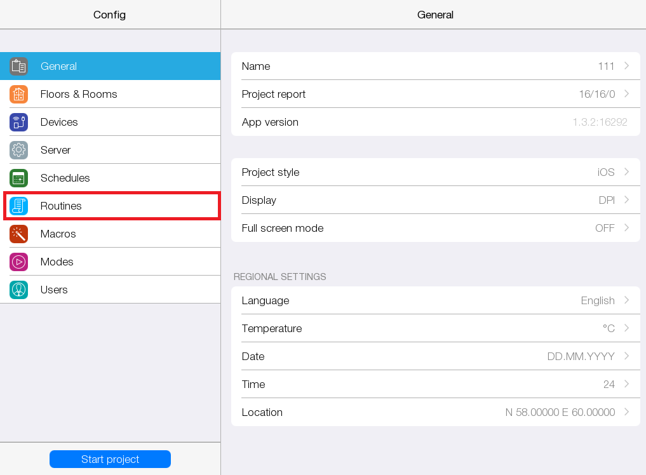Click the Server gear icon

[18, 150]
